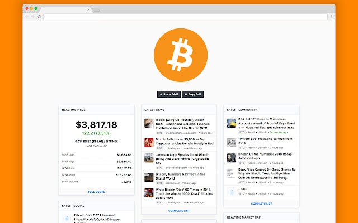Click thumbnail of Jameson Lopp Speaks article

[x=149, y=158]
